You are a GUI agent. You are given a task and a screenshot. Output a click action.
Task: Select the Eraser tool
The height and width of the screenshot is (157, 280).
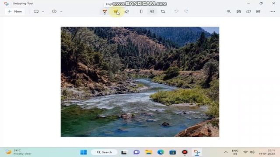pos(126,12)
